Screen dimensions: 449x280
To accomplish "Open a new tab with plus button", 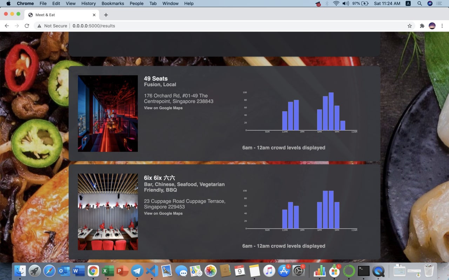I will pyautogui.click(x=106, y=15).
